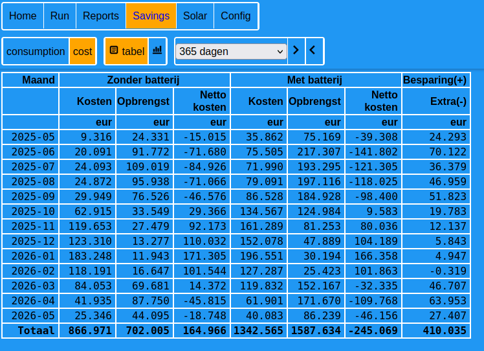The height and width of the screenshot is (351, 484).
Task: Click the 70.122 savings cell
Action: point(436,152)
